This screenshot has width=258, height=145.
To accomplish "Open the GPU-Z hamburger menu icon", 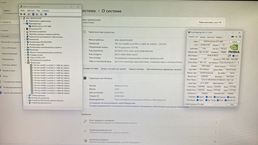I will [240, 37].
